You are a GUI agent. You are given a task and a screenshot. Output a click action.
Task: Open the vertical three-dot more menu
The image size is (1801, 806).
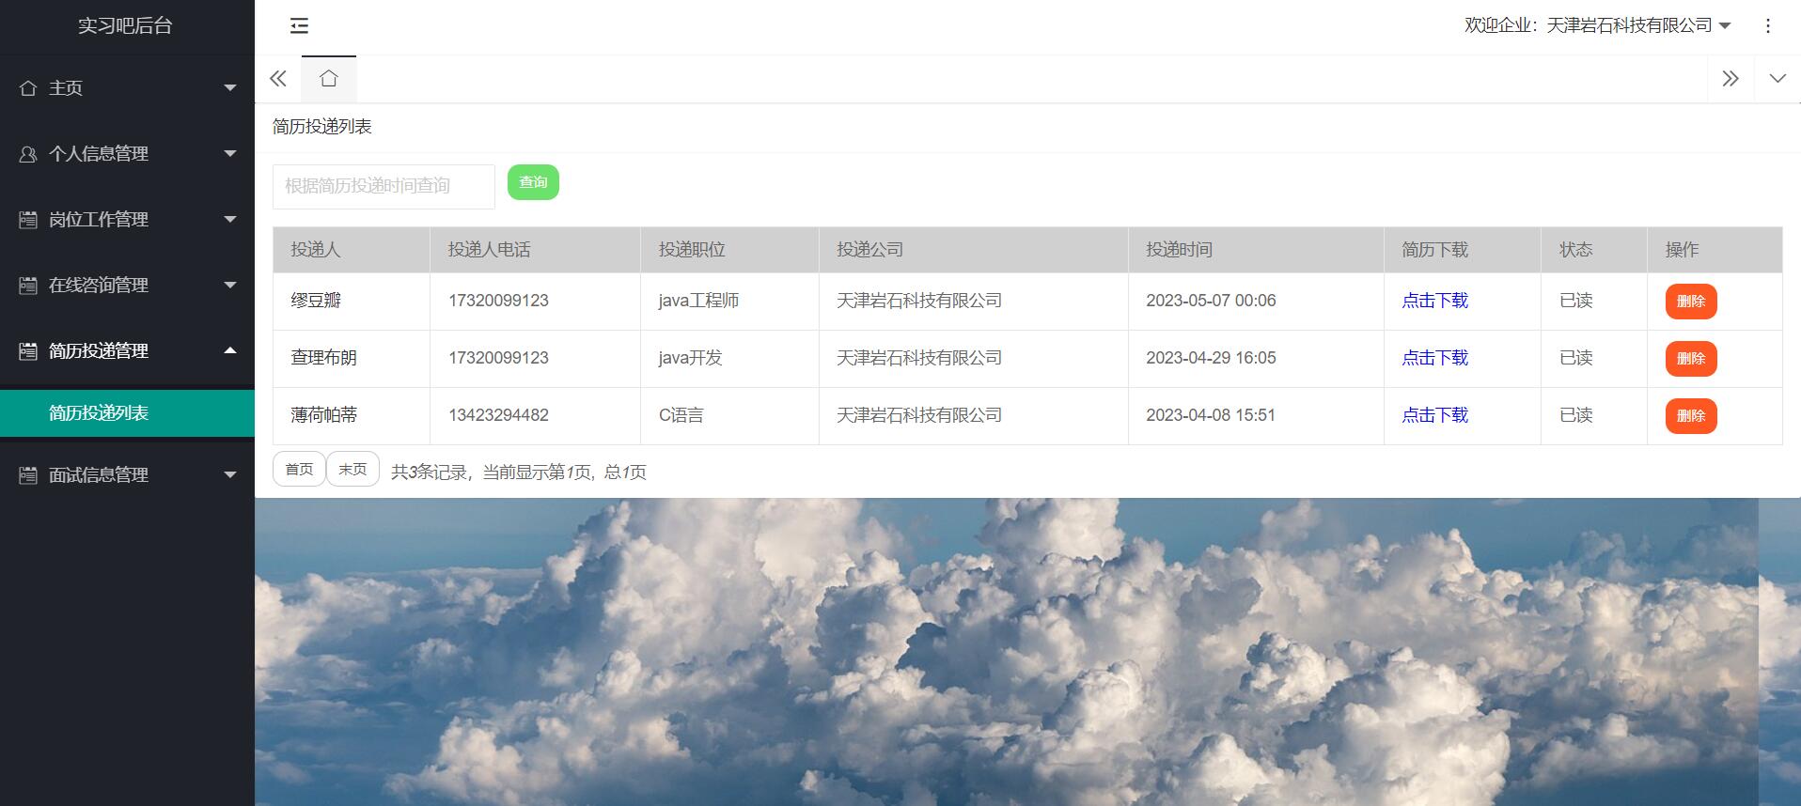coord(1767,25)
